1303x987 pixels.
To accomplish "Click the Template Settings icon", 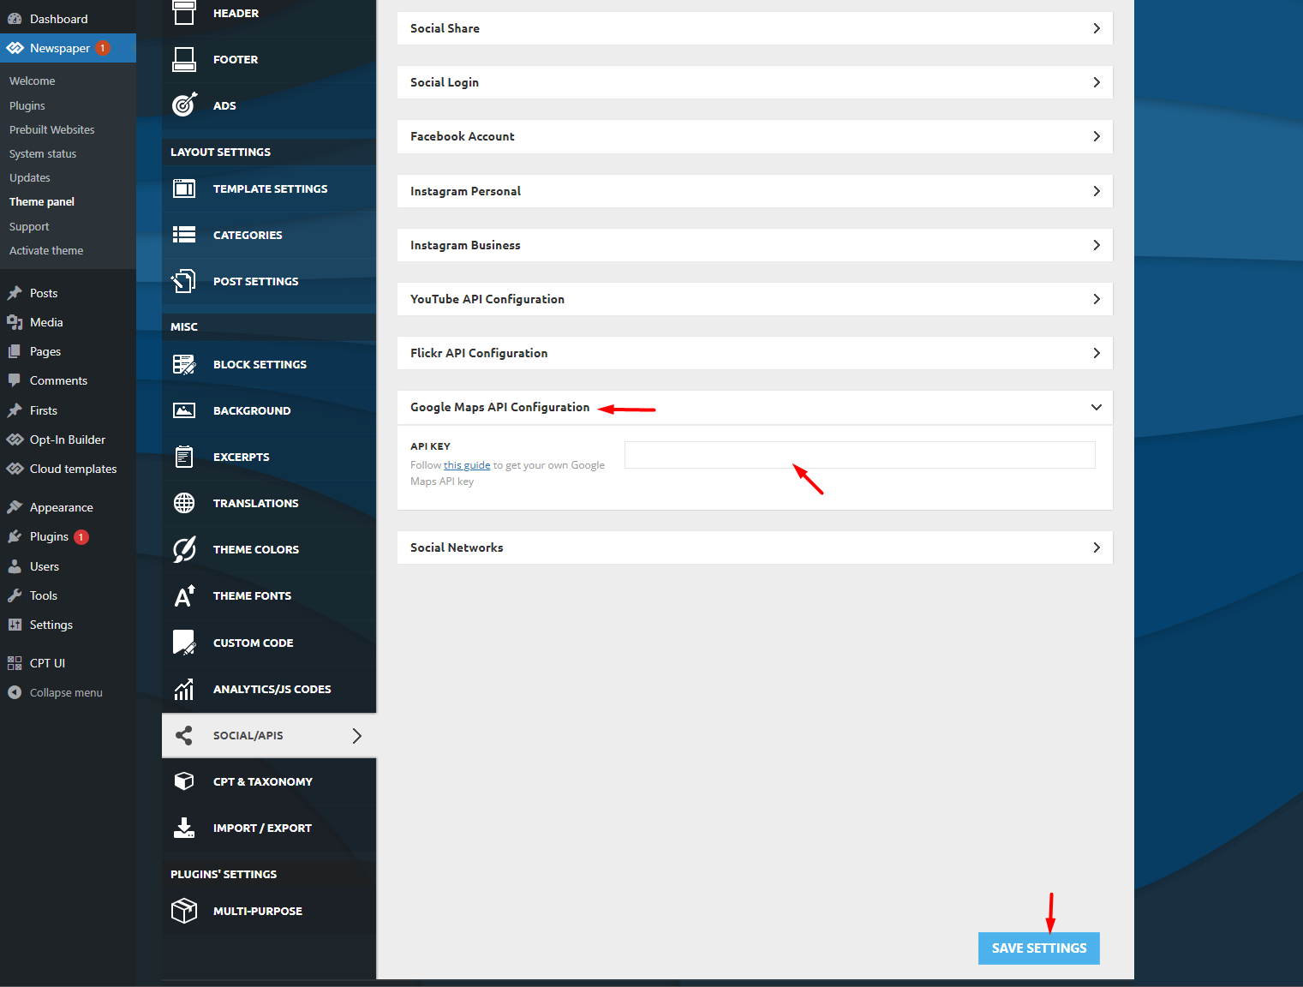I will click(x=184, y=188).
